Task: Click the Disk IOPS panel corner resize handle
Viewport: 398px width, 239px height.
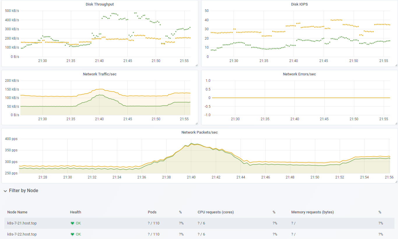Action: point(396,65)
